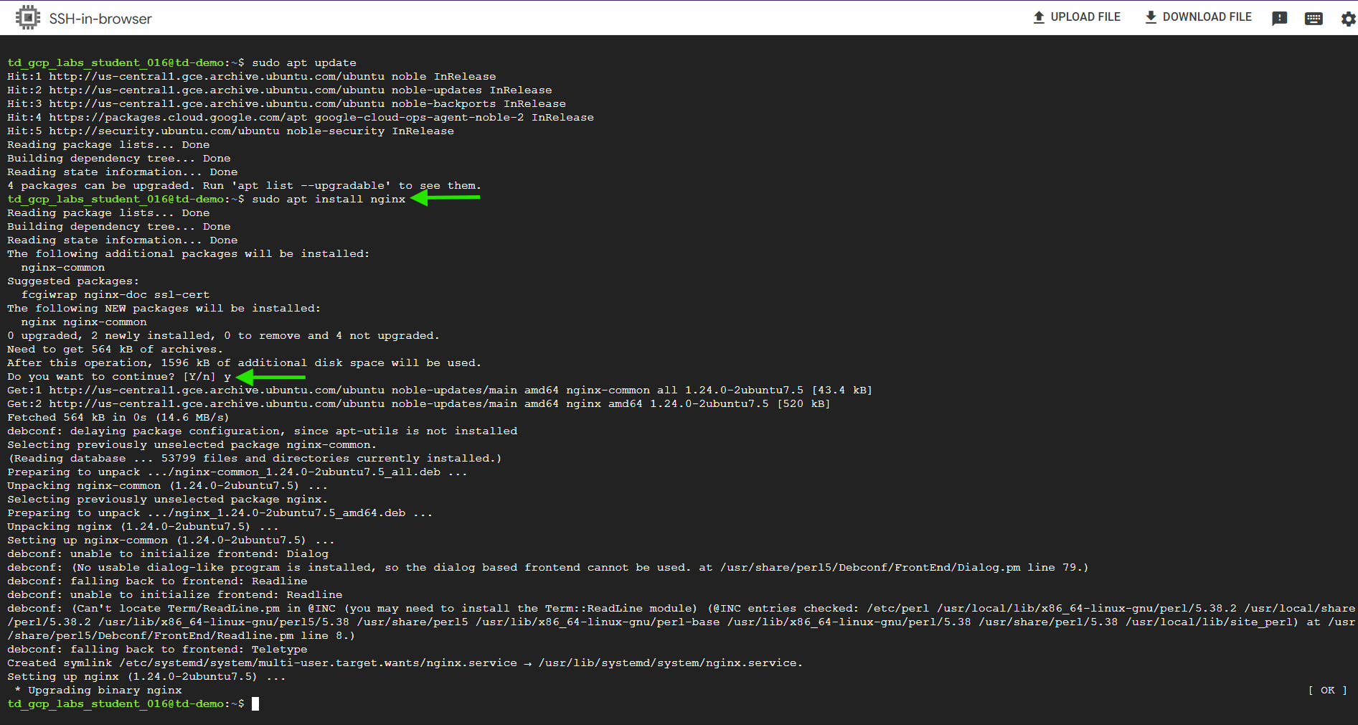Open the settings gear icon
Screen dimensions: 1358x725
[x=1348, y=19]
